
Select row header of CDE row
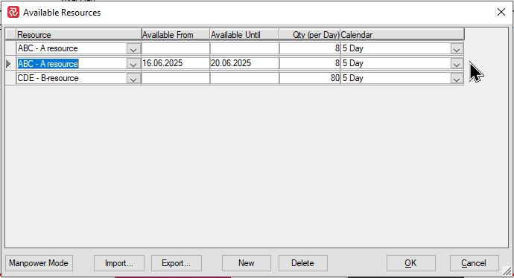tap(10, 78)
